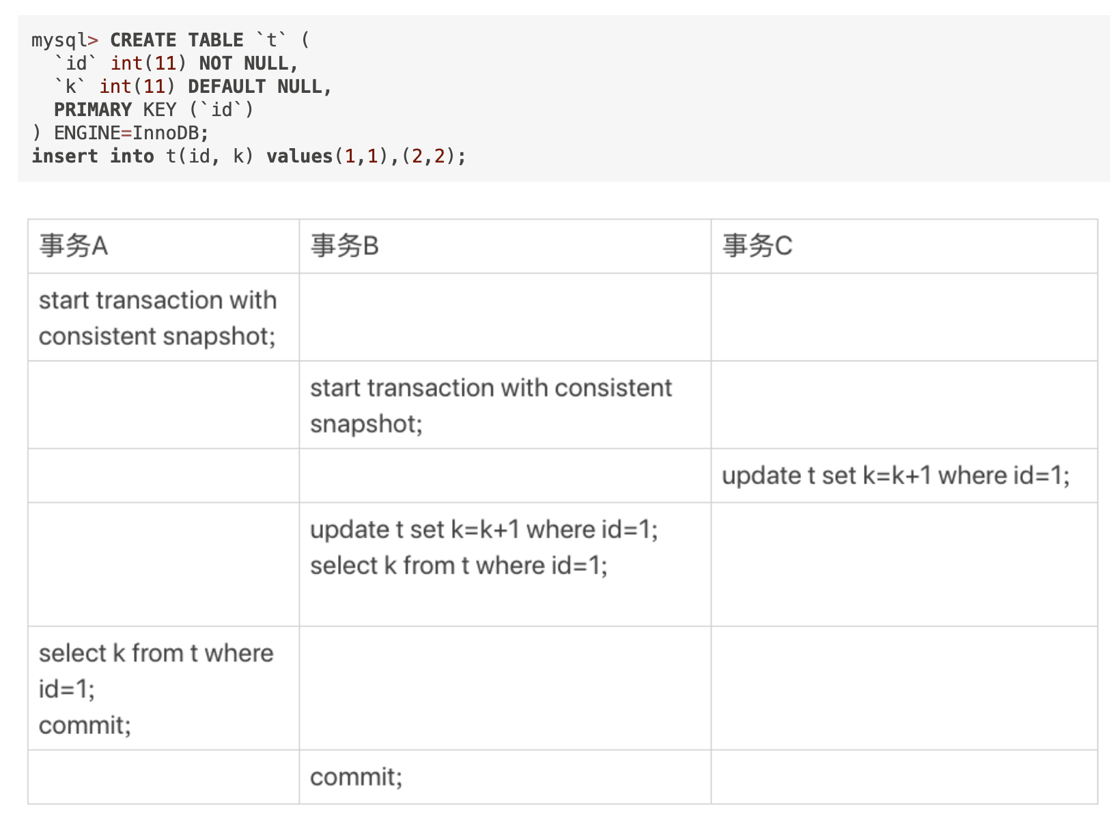Viewport: 1120px width, 814px height.
Task: Click the `k` int(11) DEFAULT NULL line
Action: point(193,87)
